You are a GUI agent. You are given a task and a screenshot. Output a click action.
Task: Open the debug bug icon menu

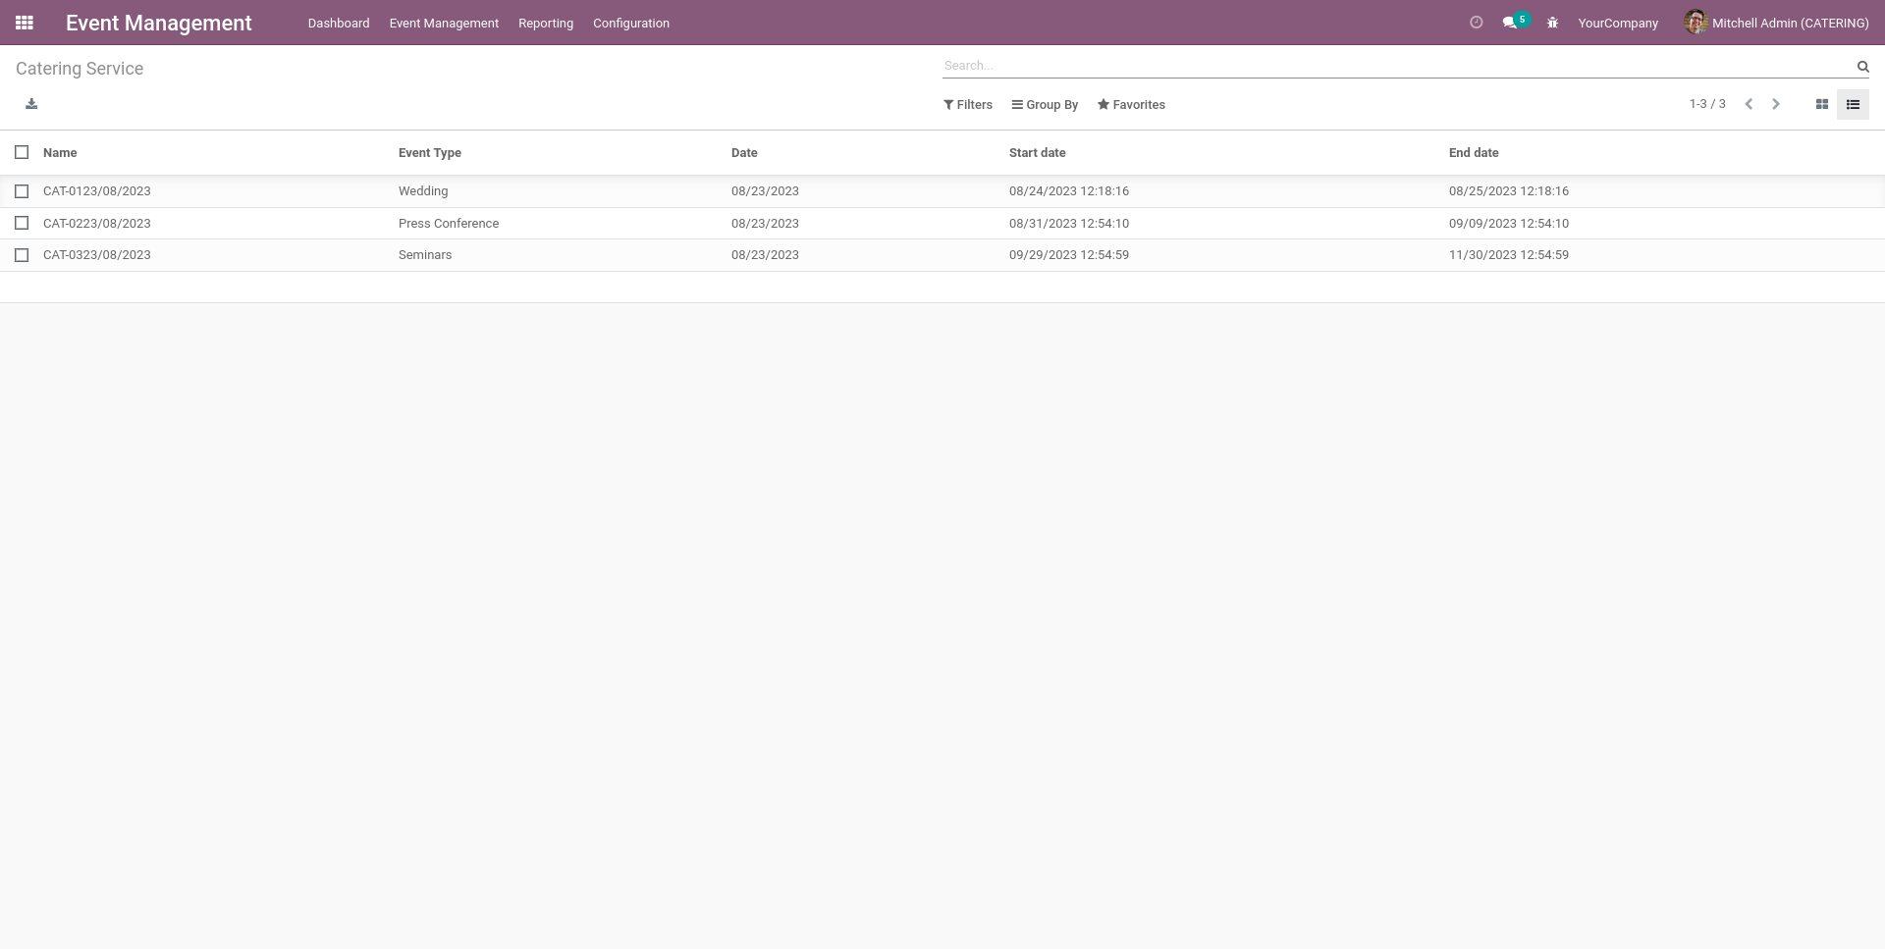click(x=1552, y=23)
